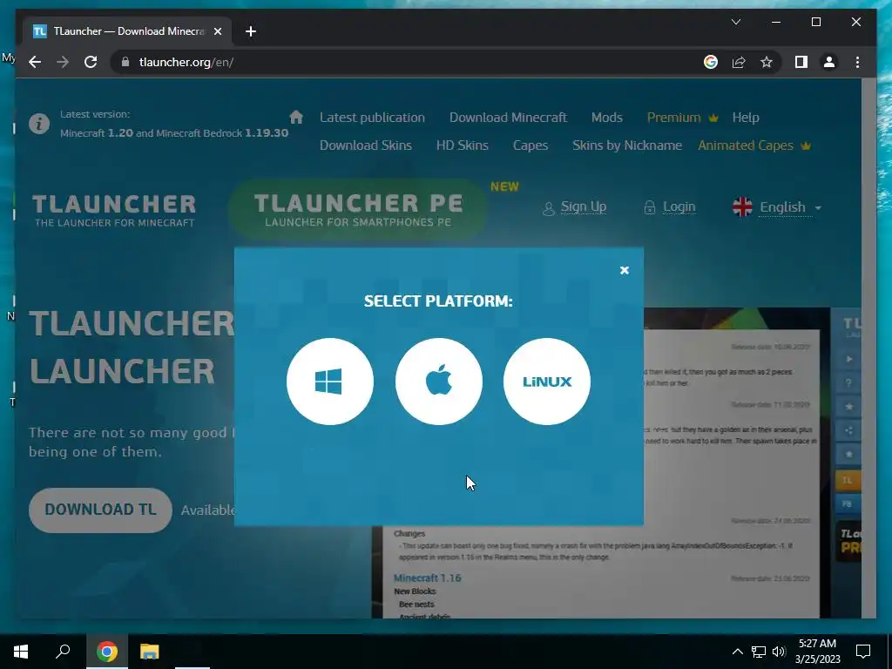Go to the Capes page
892x669 pixels.
(x=530, y=145)
